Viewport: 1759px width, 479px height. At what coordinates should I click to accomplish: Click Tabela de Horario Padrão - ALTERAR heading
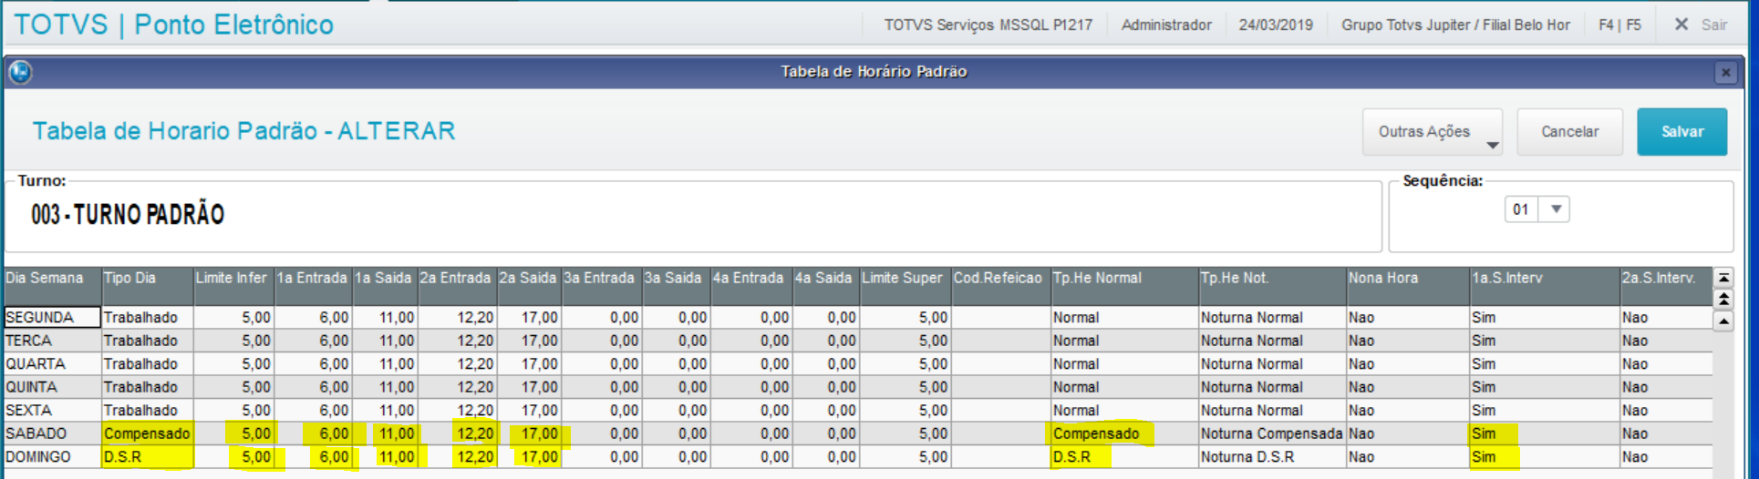point(243,131)
